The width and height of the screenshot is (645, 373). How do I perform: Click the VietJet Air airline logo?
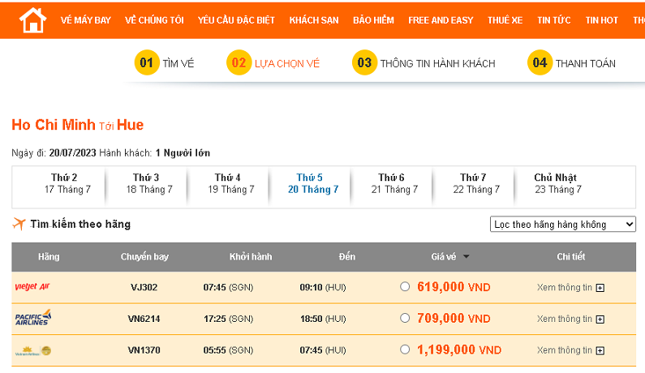tap(32, 286)
